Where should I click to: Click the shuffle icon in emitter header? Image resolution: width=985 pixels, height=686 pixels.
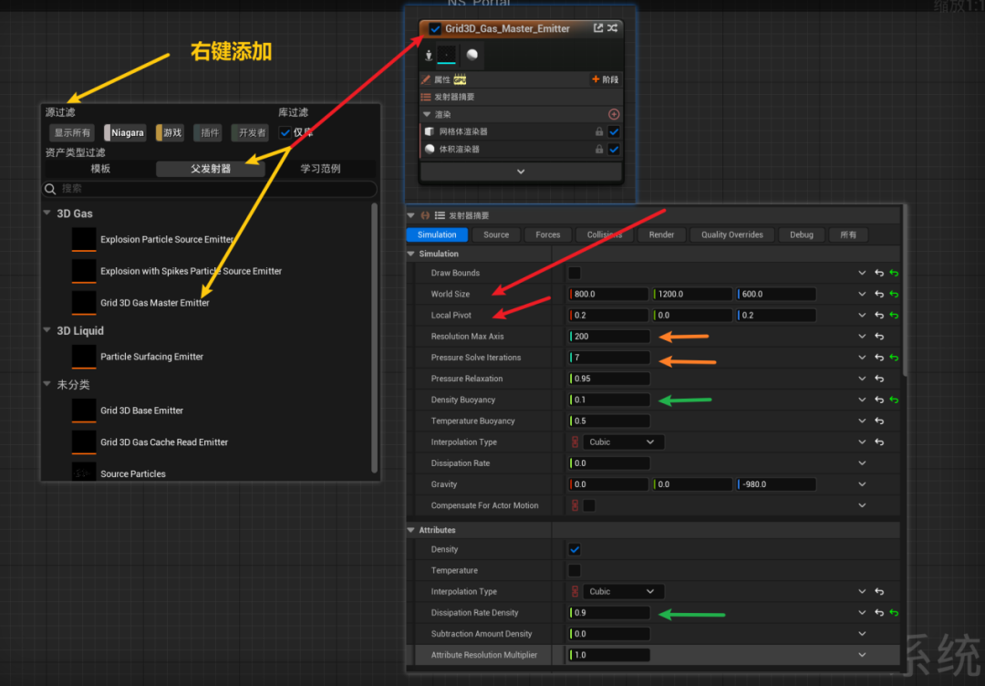tap(613, 28)
